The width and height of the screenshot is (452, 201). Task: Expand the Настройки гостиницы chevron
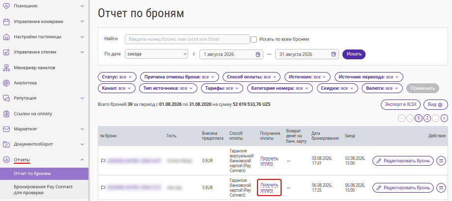pos(82,37)
